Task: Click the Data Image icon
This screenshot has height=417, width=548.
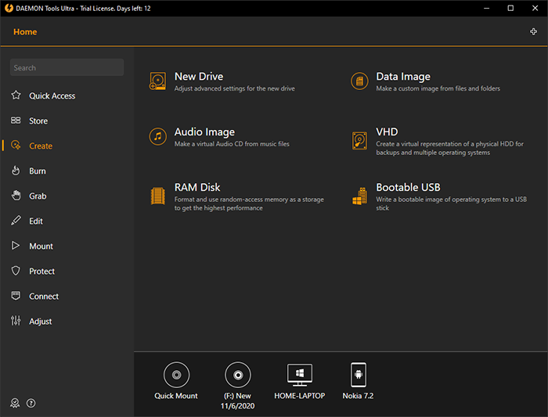Action: click(359, 81)
